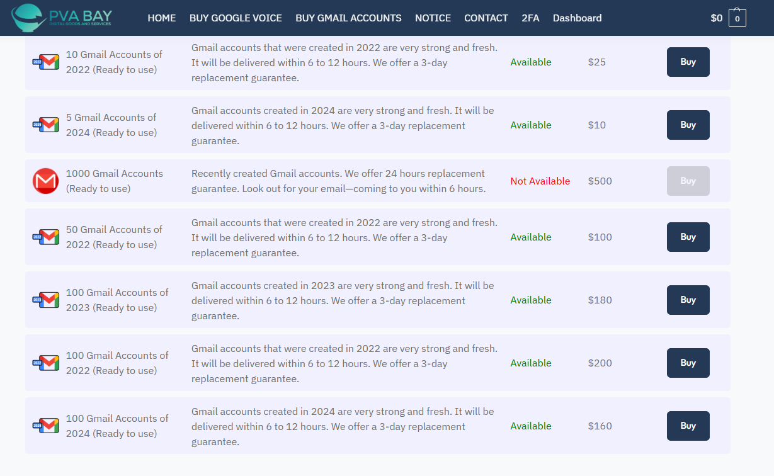Navigate to the CONTACT page

pos(486,18)
